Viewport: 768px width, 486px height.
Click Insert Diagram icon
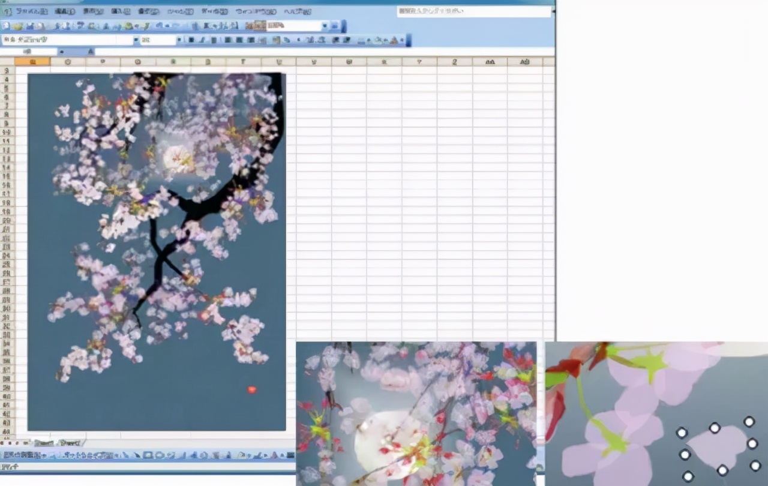204,455
